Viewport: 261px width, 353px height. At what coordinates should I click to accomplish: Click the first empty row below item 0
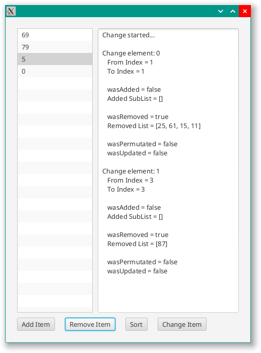pyautogui.click(x=55, y=84)
